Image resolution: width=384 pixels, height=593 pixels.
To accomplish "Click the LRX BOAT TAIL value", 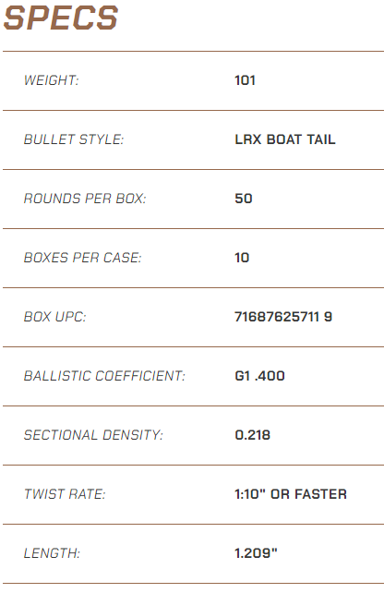I will [285, 139].
